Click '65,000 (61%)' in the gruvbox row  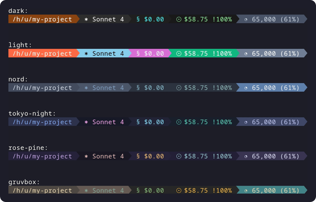pyautogui.click(x=276, y=191)
